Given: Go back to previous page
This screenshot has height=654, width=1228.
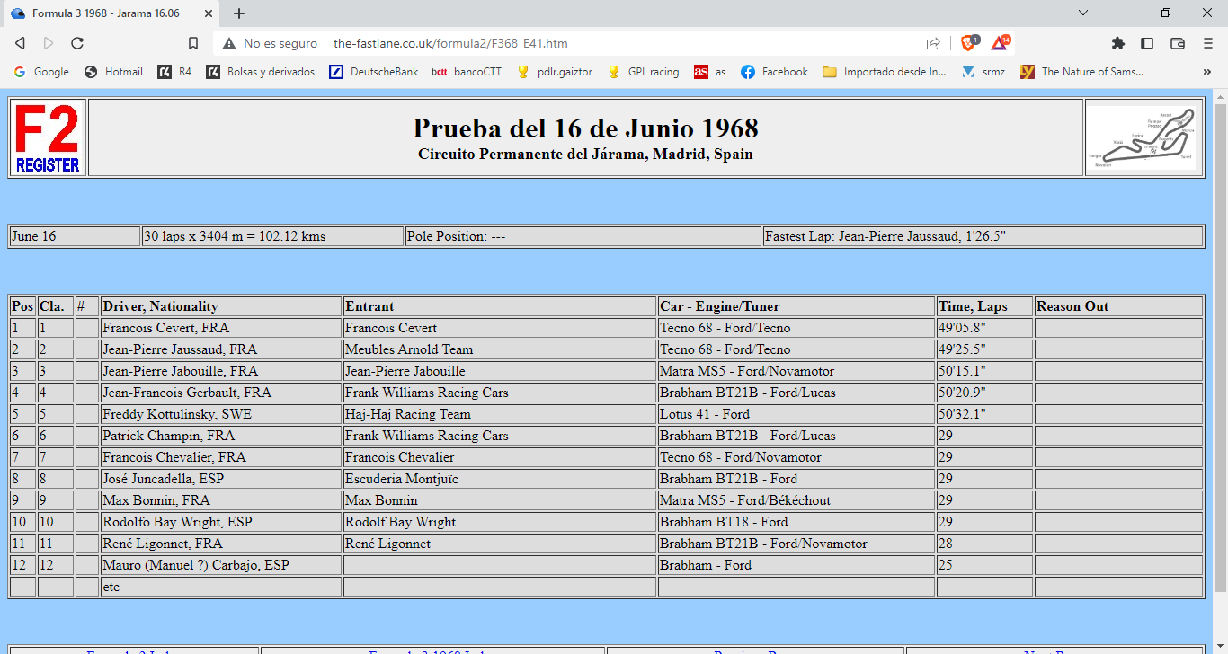Looking at the screenshot, I should [x=20, y=43].
